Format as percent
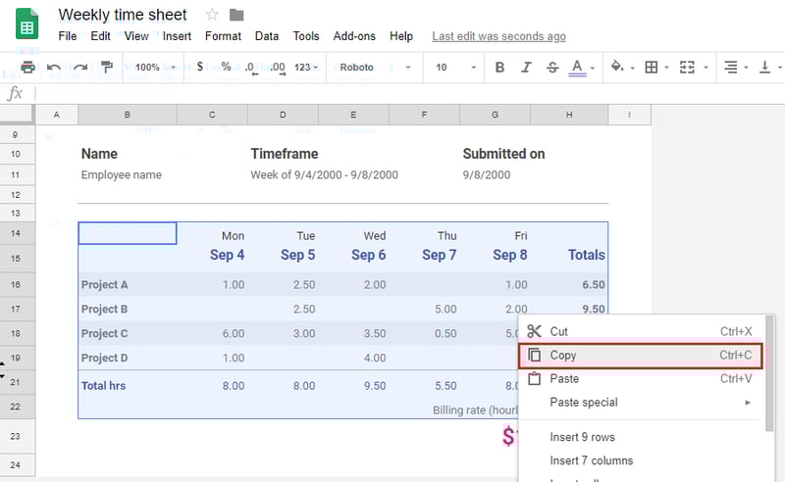The image size is (785, 482). pyautogui.click(x=227, y=67)
